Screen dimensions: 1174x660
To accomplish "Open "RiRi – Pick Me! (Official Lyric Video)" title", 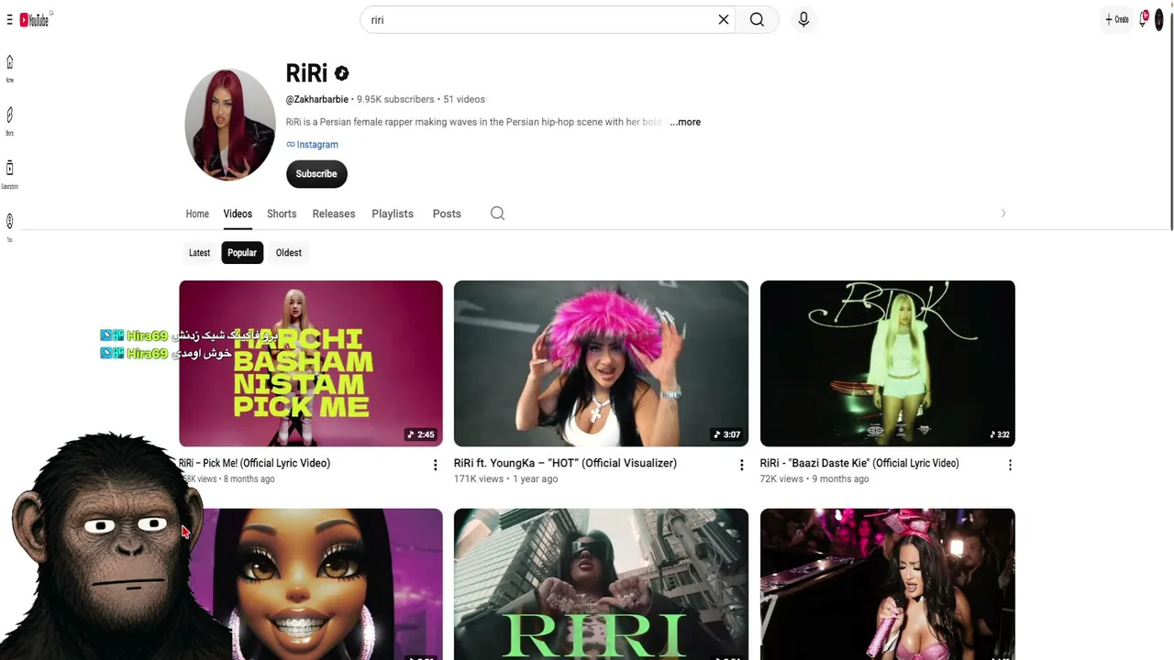I will tap(255, 464).
